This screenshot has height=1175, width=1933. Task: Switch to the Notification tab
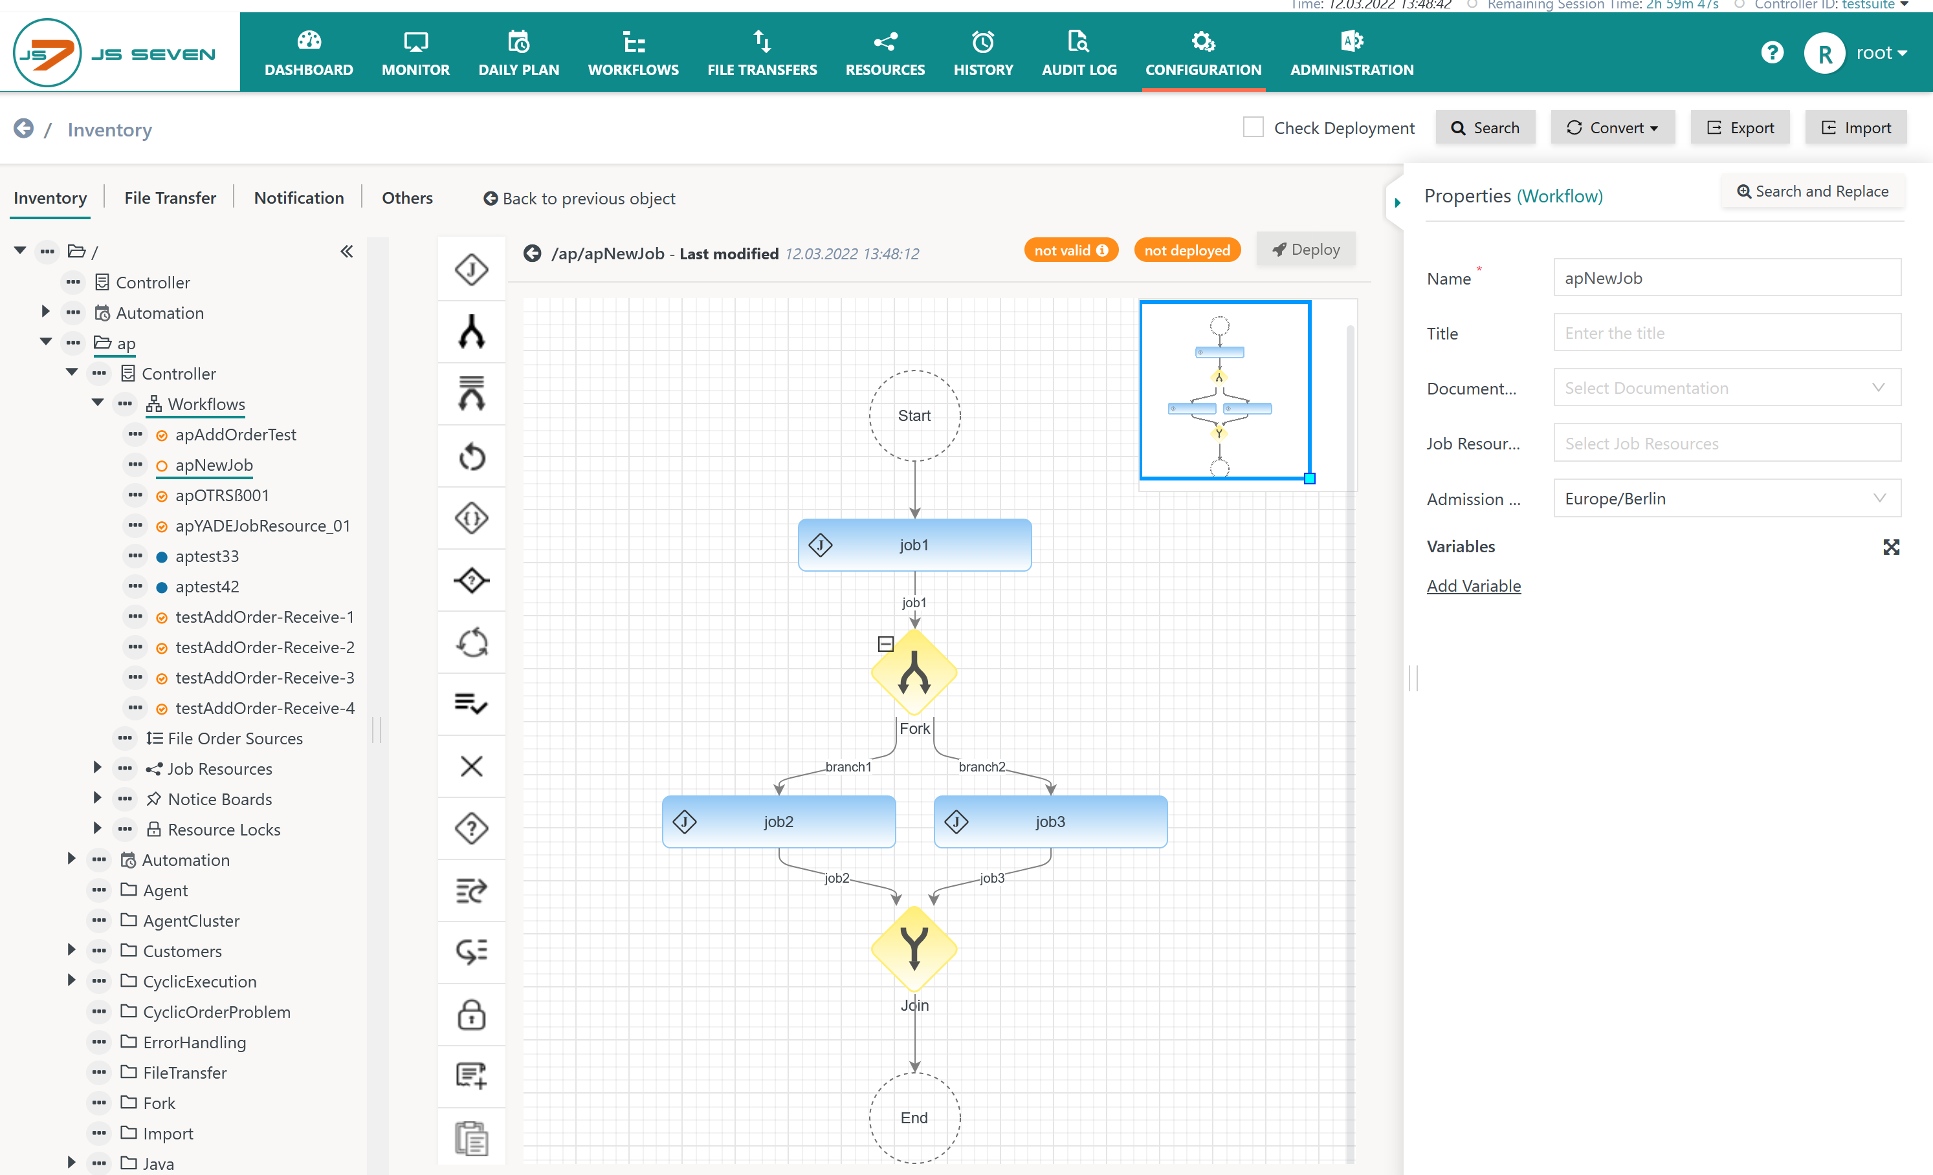[299, 199]
